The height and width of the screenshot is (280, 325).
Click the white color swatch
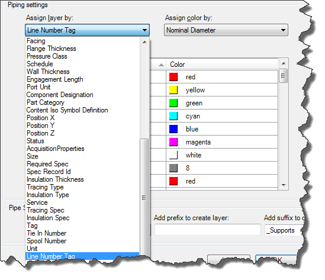173,155
